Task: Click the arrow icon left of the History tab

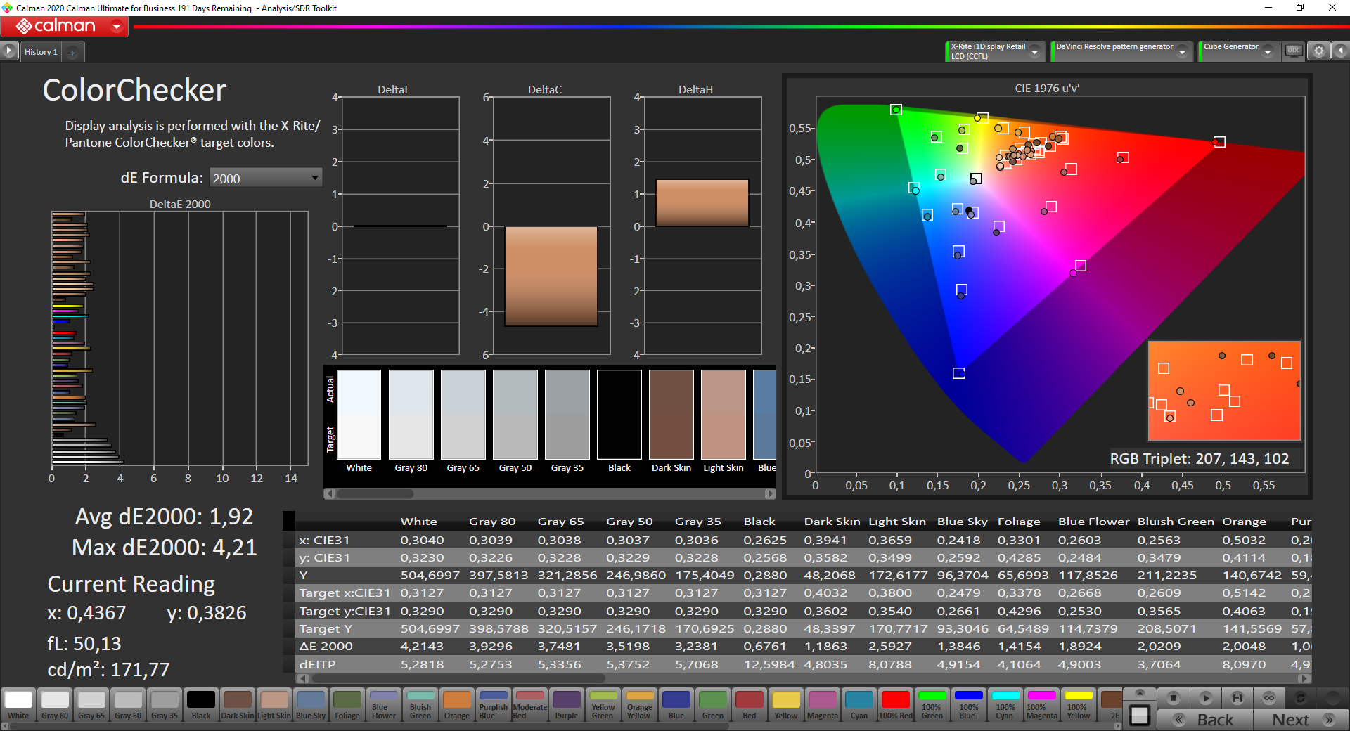Action: point(8,51)
